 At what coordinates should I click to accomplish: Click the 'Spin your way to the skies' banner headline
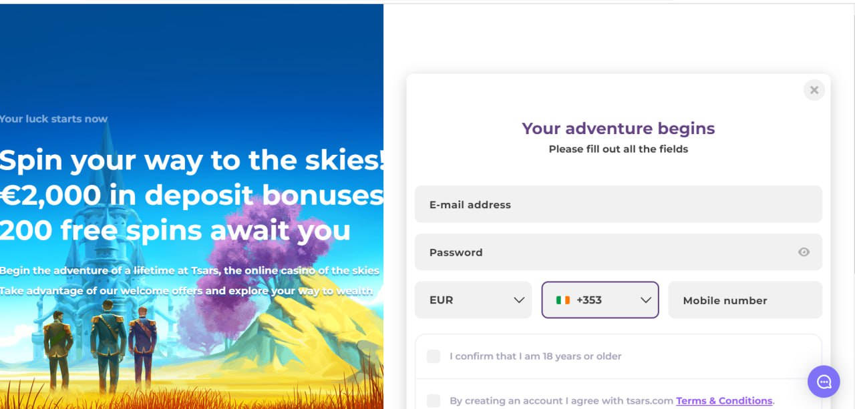point(192,160)
